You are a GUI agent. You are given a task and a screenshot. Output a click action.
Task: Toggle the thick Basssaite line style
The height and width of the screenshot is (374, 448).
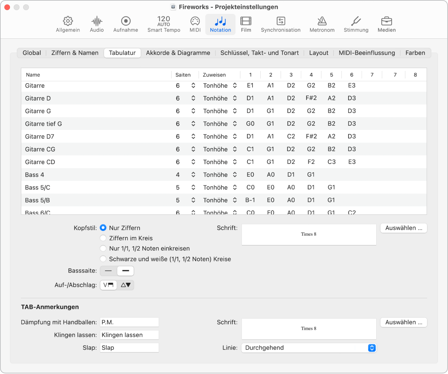click(x=125, y=271)
